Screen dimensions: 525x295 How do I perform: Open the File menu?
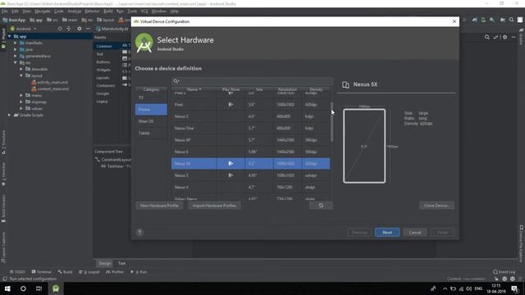click(5, 11)
